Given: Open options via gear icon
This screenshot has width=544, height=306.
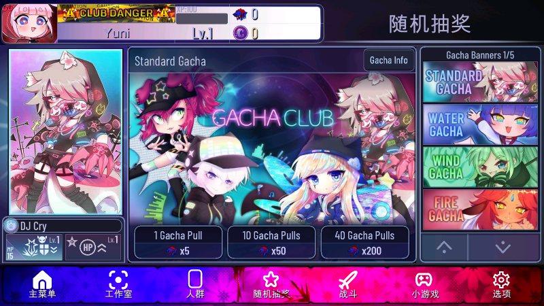Looking at the screenshot, I should click(x=501, y=279).
